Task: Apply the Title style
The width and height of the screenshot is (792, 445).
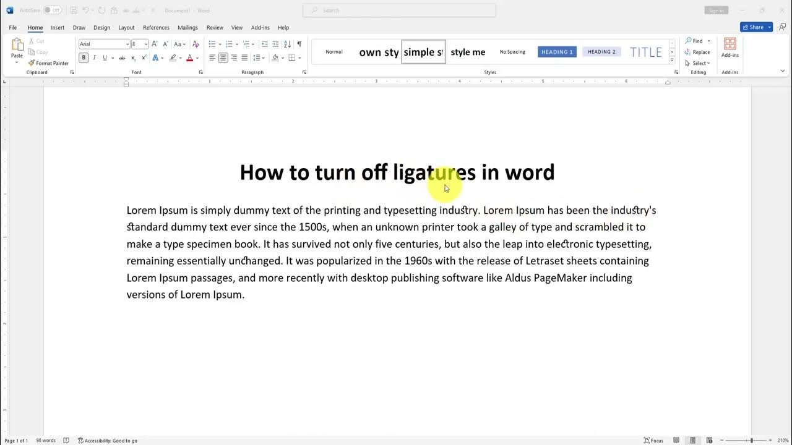Action: (x=646, y=52)
